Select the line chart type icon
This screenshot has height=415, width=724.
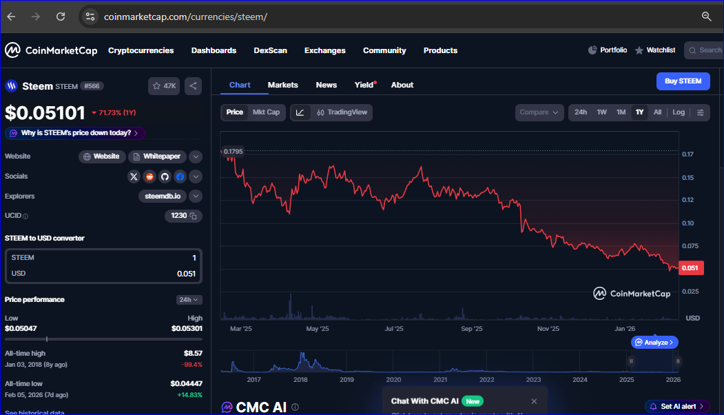point(300,112)
